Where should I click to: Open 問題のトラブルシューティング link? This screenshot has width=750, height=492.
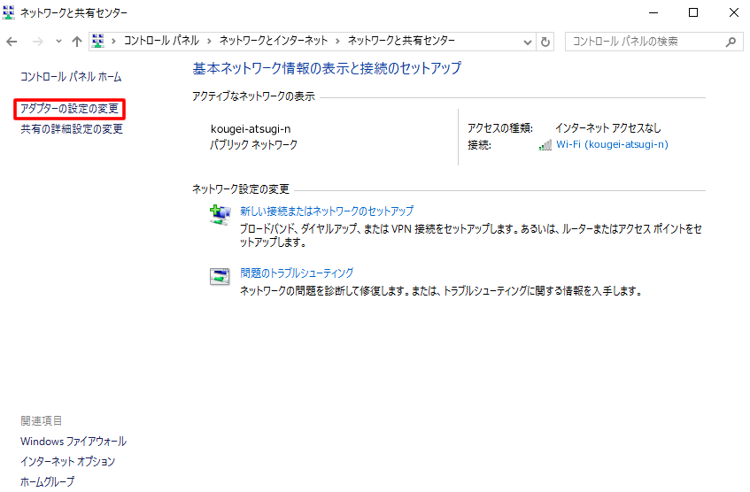(297, 273)
